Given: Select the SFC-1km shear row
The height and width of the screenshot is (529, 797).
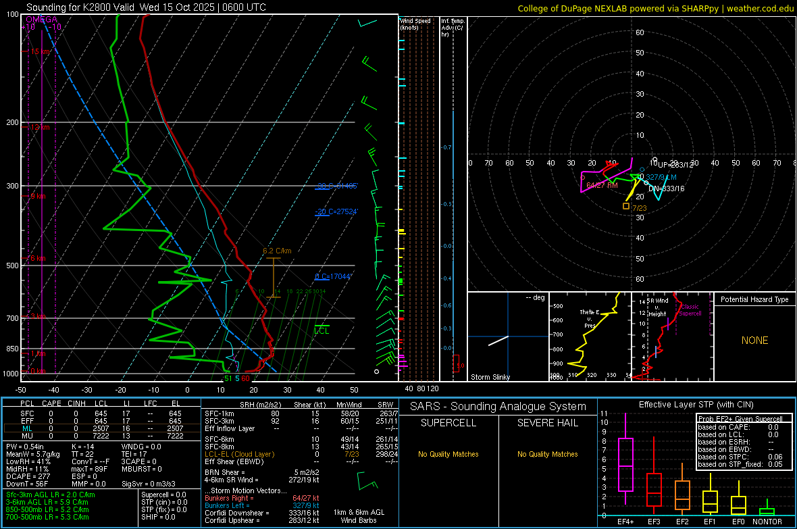Looking at the screenshot, I should point(301,413).
